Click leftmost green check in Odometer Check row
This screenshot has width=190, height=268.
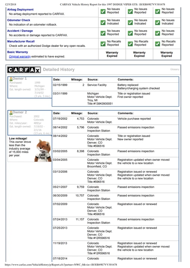pyautogui.click(x=103, y=23)
